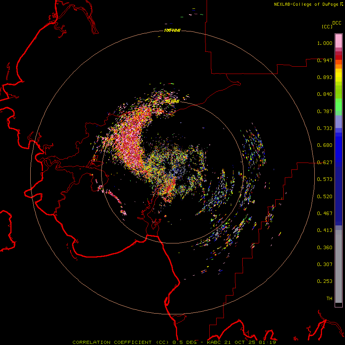Select the 0.573 scale value
This screenshot has width=345, height=345.
[x=325, y=179]
